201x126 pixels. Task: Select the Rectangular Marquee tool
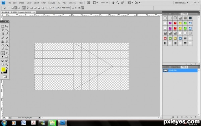[3, 26]
